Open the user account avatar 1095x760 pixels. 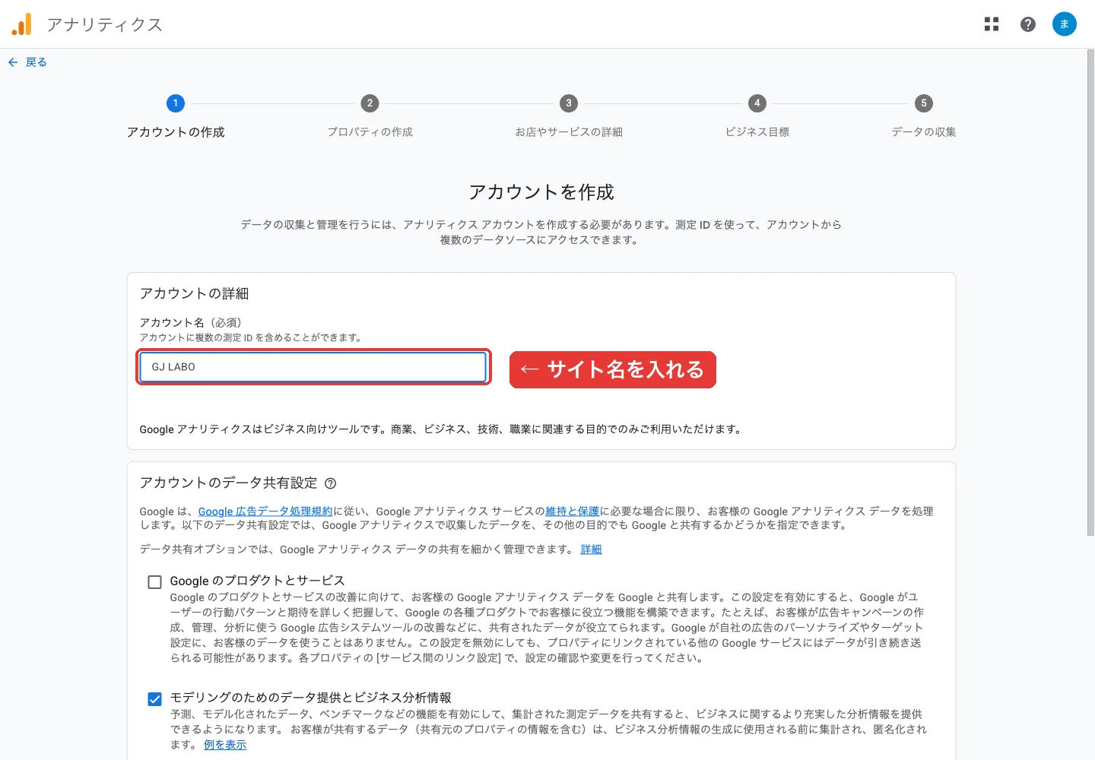coord(1065,24)
